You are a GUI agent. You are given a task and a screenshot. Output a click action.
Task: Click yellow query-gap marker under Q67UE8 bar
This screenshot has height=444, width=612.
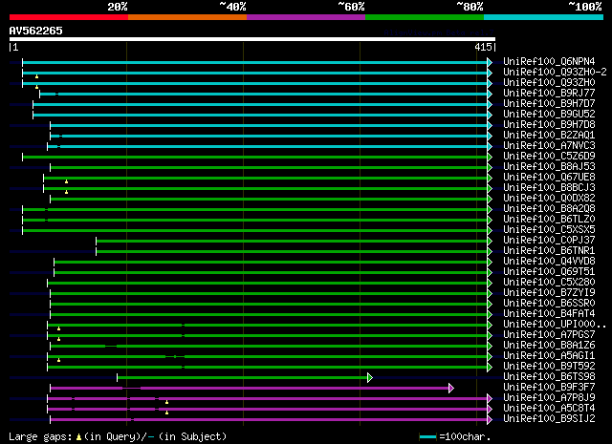[66, 181]
